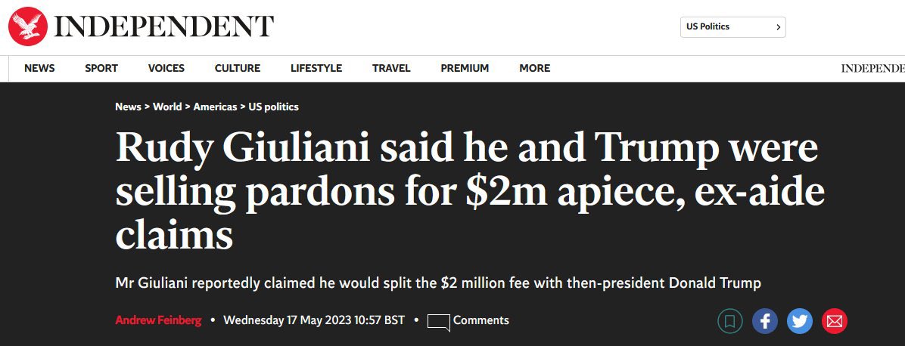The width and height of the screenshot is (905, 346).
Task: Click the World breadcrumb link
Action: [167, 107]
